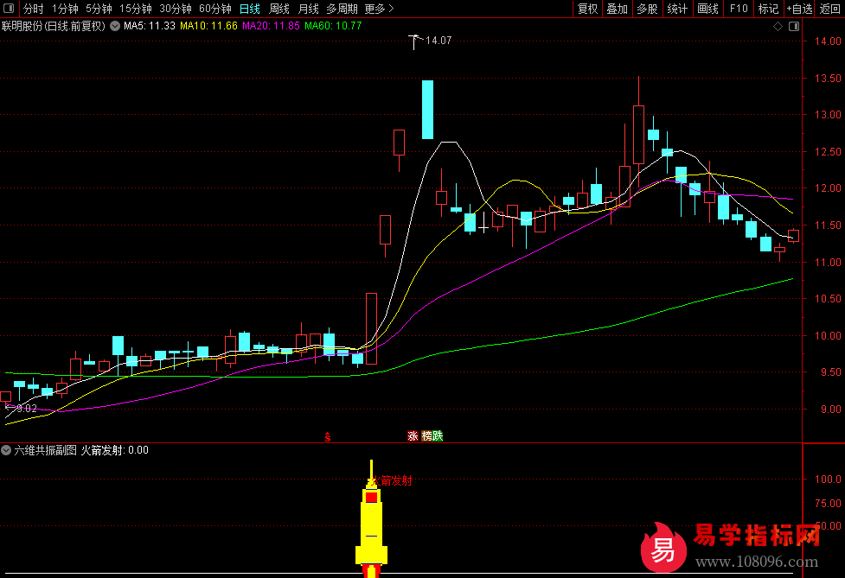The height and width of the screenshot is (578, 845).
Task: Click the 跌 marker icon below the chart
Action: (x=438, y=436)
